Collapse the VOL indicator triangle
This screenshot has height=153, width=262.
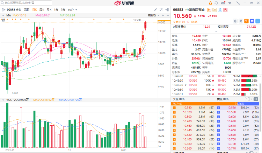pyautogui.click(x=3, y=100)
